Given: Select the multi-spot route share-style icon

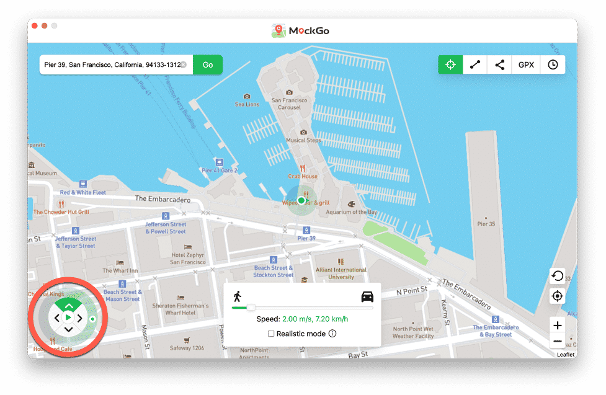Looking at the screenshot, I should coord(499,64).
